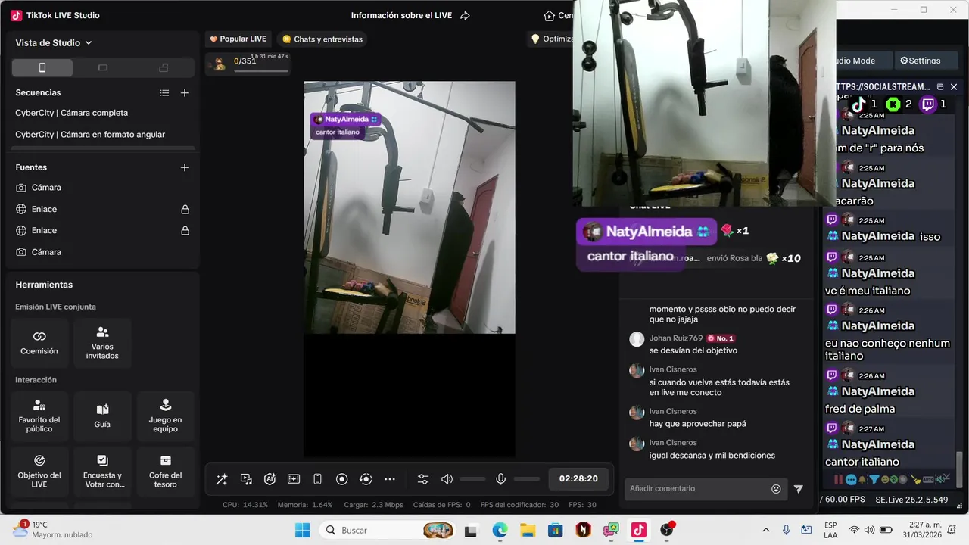Screen dimensions: 969x545
Task: Mute the speaker output
Action: pos(447,479)
